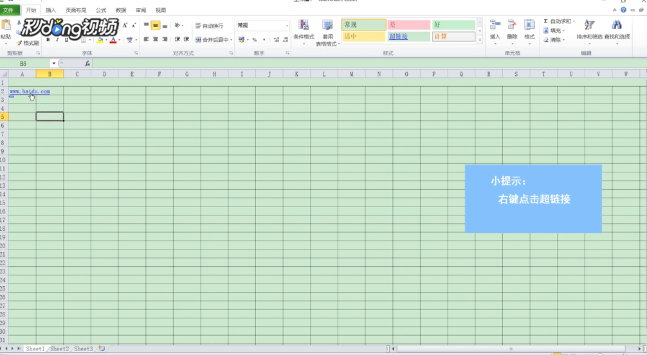647x355 pixels.
Task: Toggle bold formatting
Action: [48, 40]
